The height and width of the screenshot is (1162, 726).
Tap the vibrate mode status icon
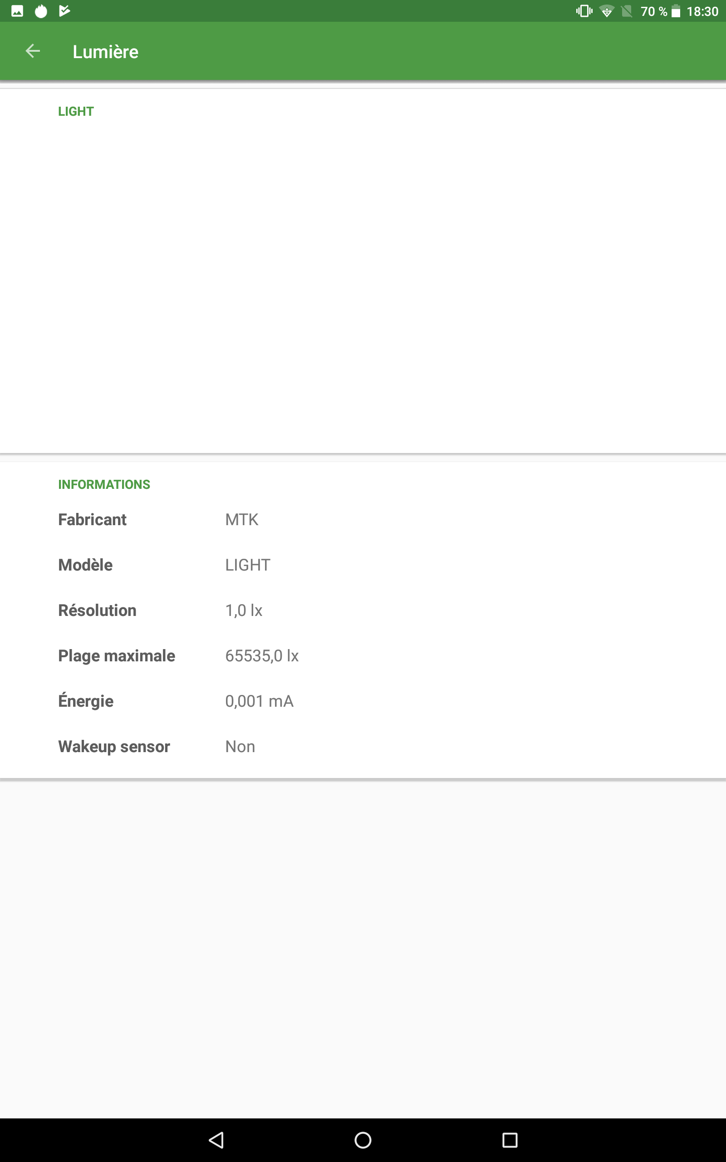click(x=584, y=11)
